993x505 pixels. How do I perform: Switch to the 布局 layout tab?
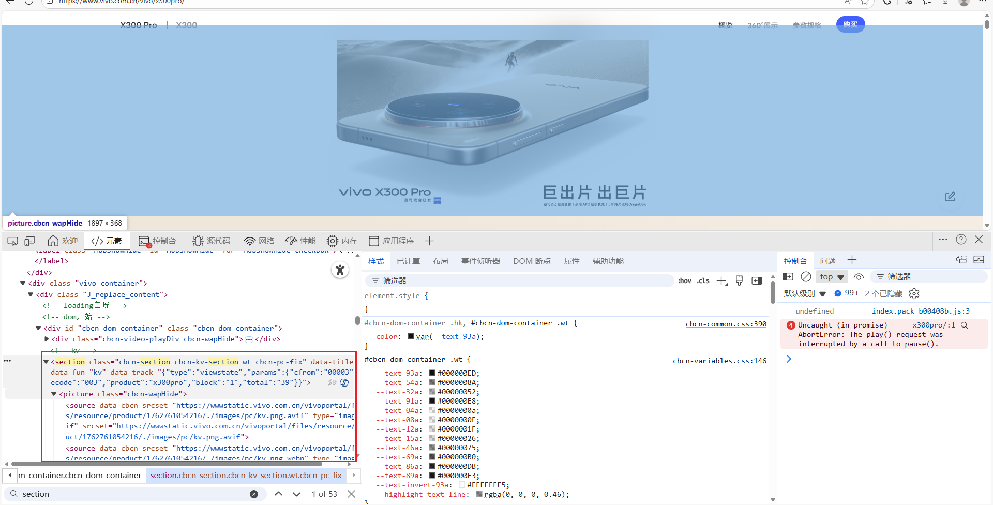coord(440,261)
